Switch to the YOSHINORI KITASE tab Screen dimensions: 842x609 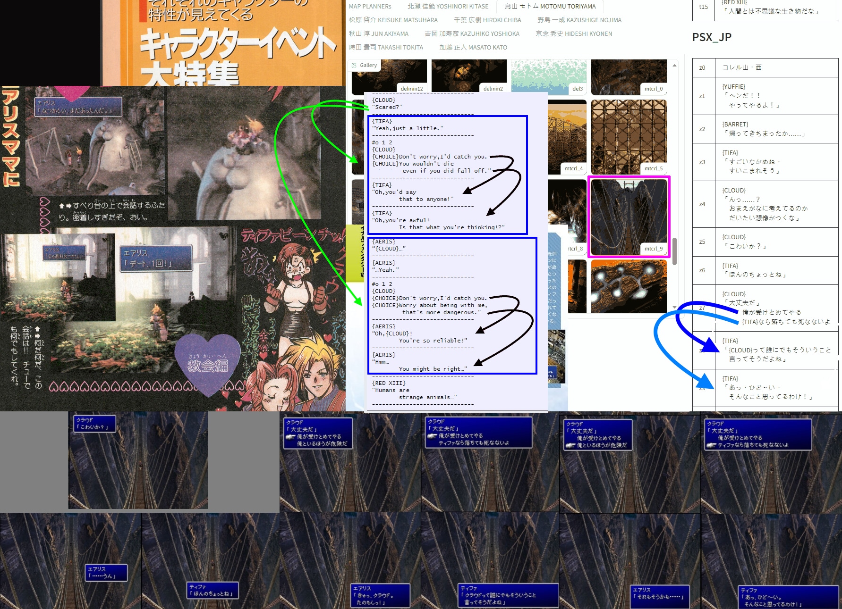tap(448, 7)
